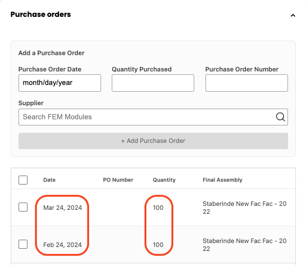Click quantity 100 in the March row
306x265 pixels.
tap(158, 208)
